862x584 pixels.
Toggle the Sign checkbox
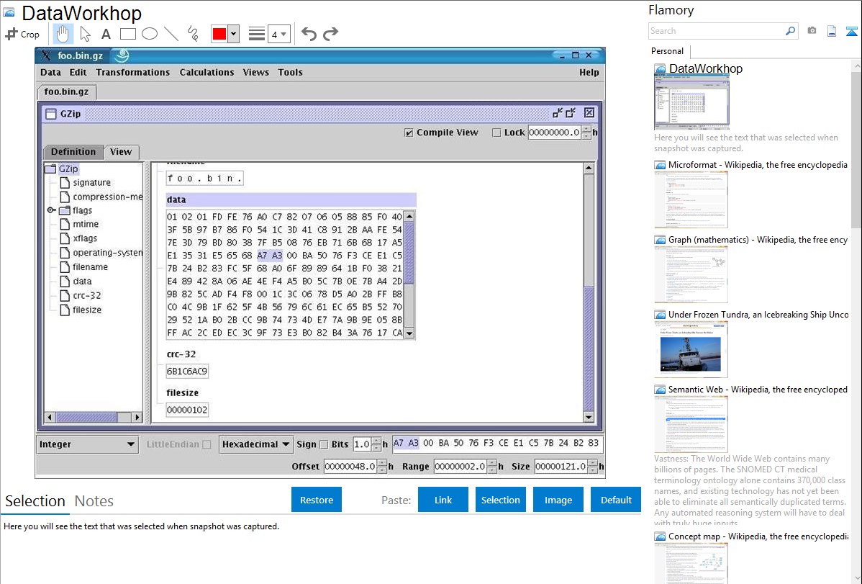[323, 444]
